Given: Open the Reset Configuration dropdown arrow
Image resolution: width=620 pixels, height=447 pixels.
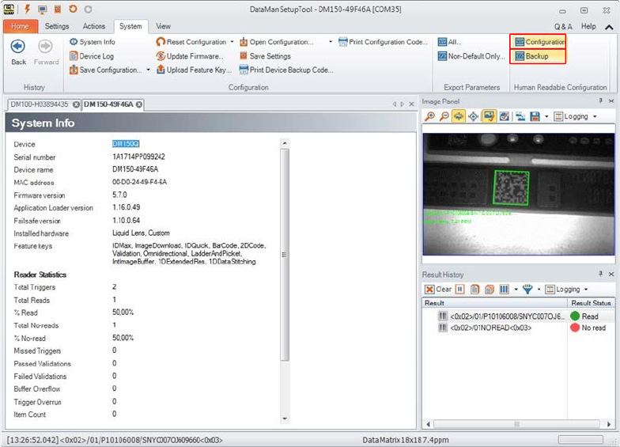Looking at the screenshot, I should pos(232,42).
